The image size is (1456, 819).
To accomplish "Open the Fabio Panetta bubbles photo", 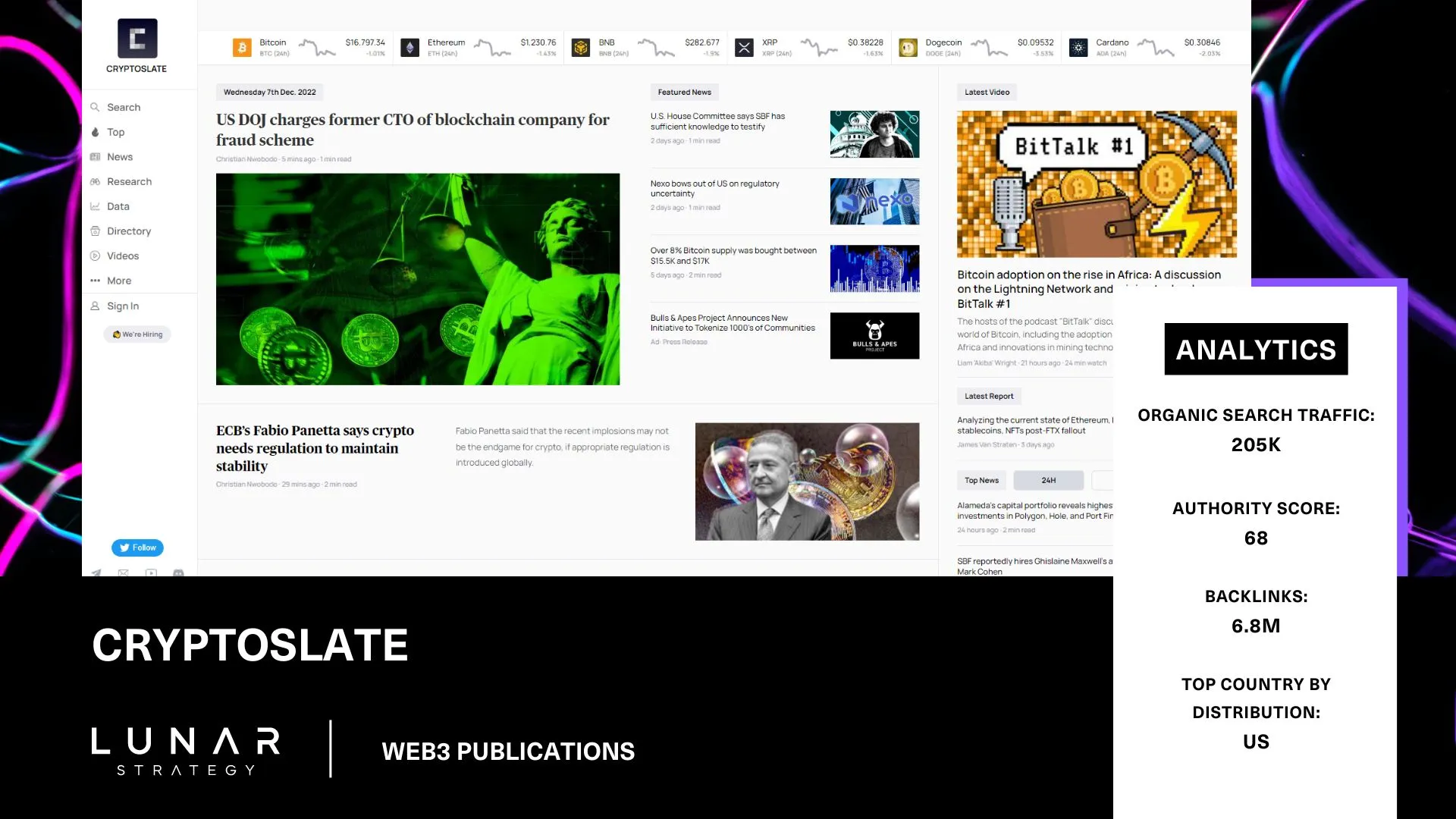I will coord(807,482).
